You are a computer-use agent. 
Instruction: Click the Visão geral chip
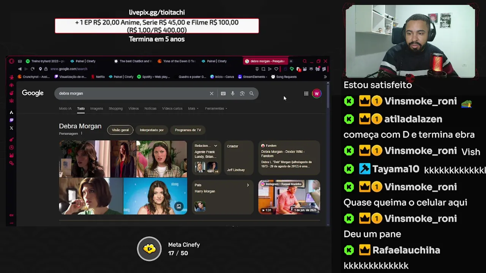point(120,130)
